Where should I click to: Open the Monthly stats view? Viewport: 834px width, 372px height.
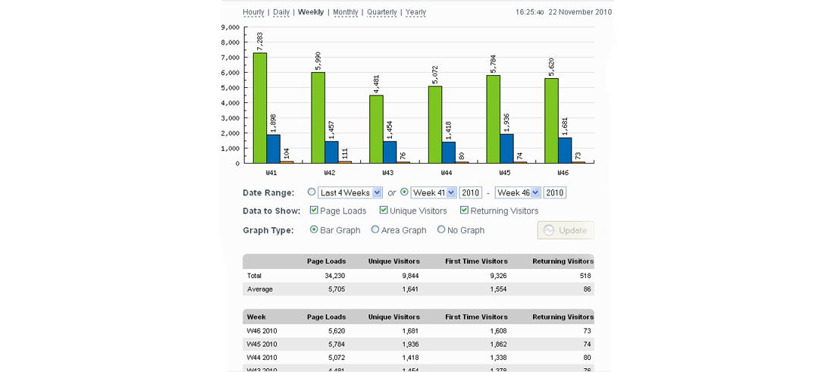click(345, 12)
